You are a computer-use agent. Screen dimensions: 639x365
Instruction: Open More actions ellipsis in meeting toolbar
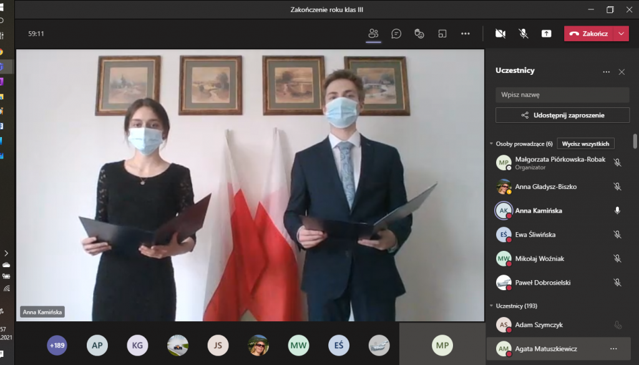tap(466, 34)
